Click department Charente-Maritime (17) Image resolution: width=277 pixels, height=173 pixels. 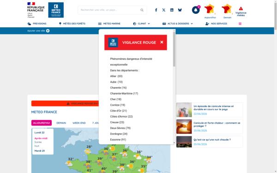point(124,93)
